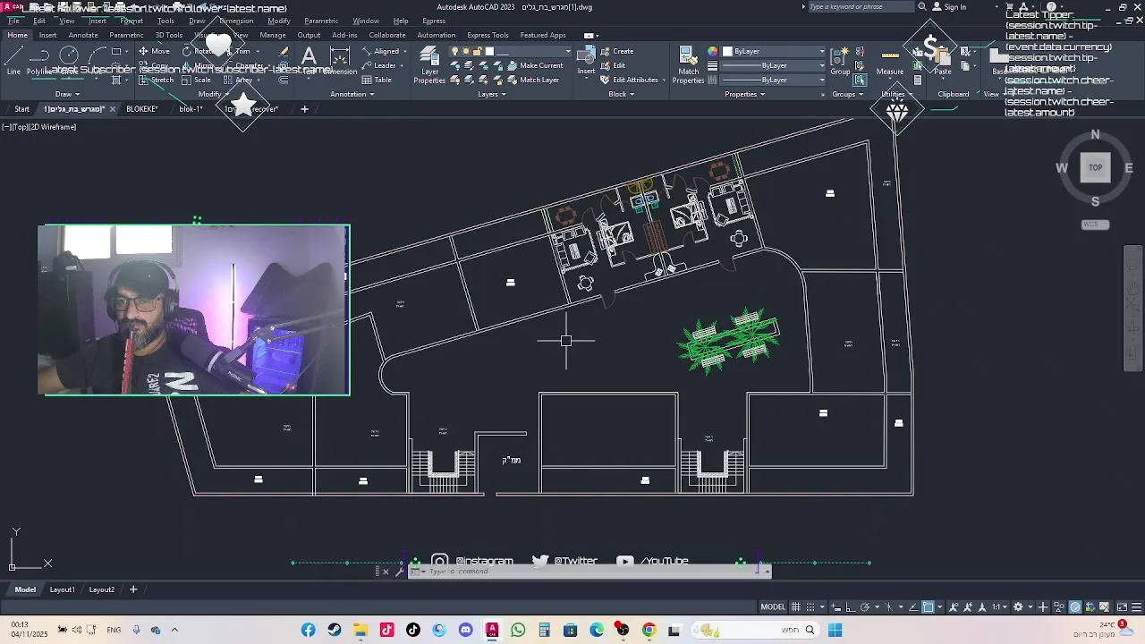Select the Line drawing tool
Screen dimensions: 1145x644
point(13,61)
